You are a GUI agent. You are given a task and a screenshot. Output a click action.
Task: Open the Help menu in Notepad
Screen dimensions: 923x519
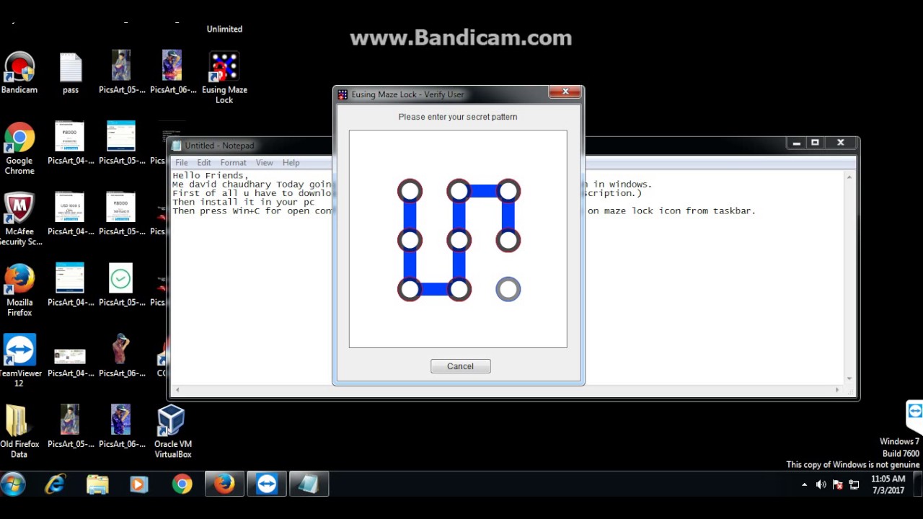(291, 163)
